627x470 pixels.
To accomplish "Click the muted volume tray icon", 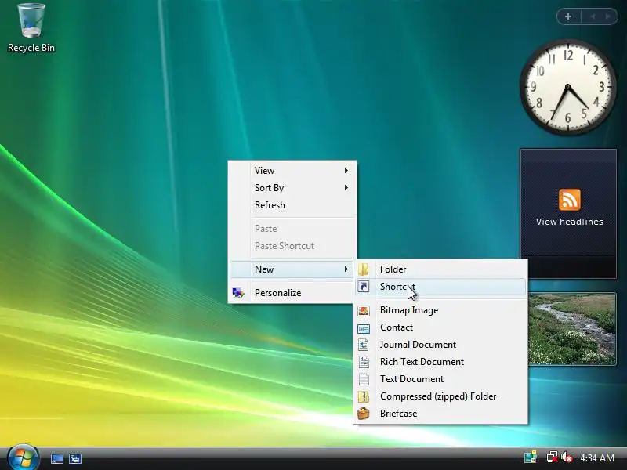I will pyautogui.click(x=566, y=457).
